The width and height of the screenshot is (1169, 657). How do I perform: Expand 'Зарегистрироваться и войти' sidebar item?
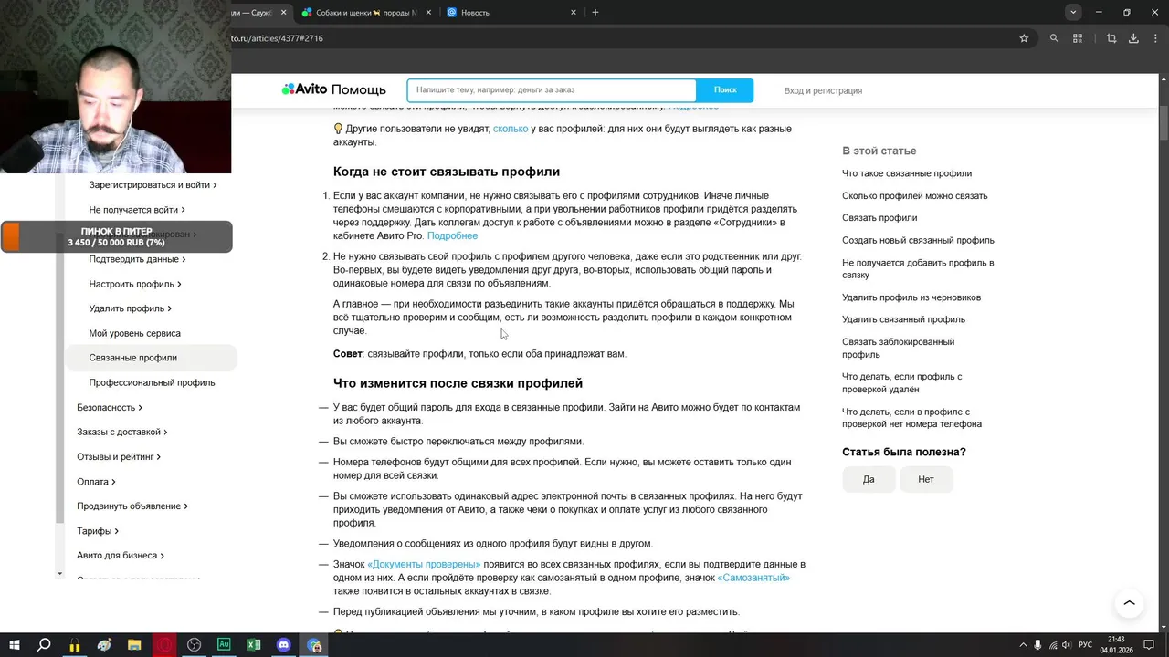pos(153,185)
